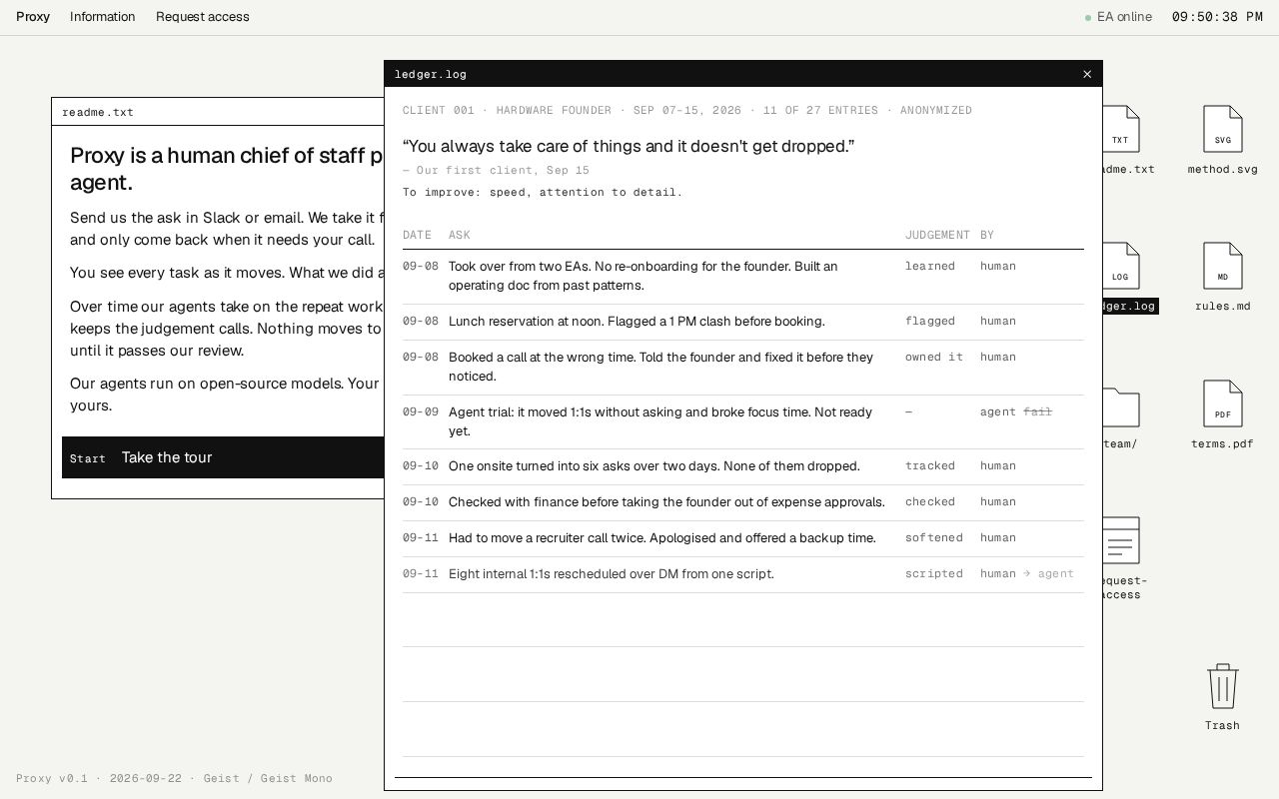Screen dimensions: 1279x799
Task: Close the ledger.log window
Action: tap(1087, 74)
